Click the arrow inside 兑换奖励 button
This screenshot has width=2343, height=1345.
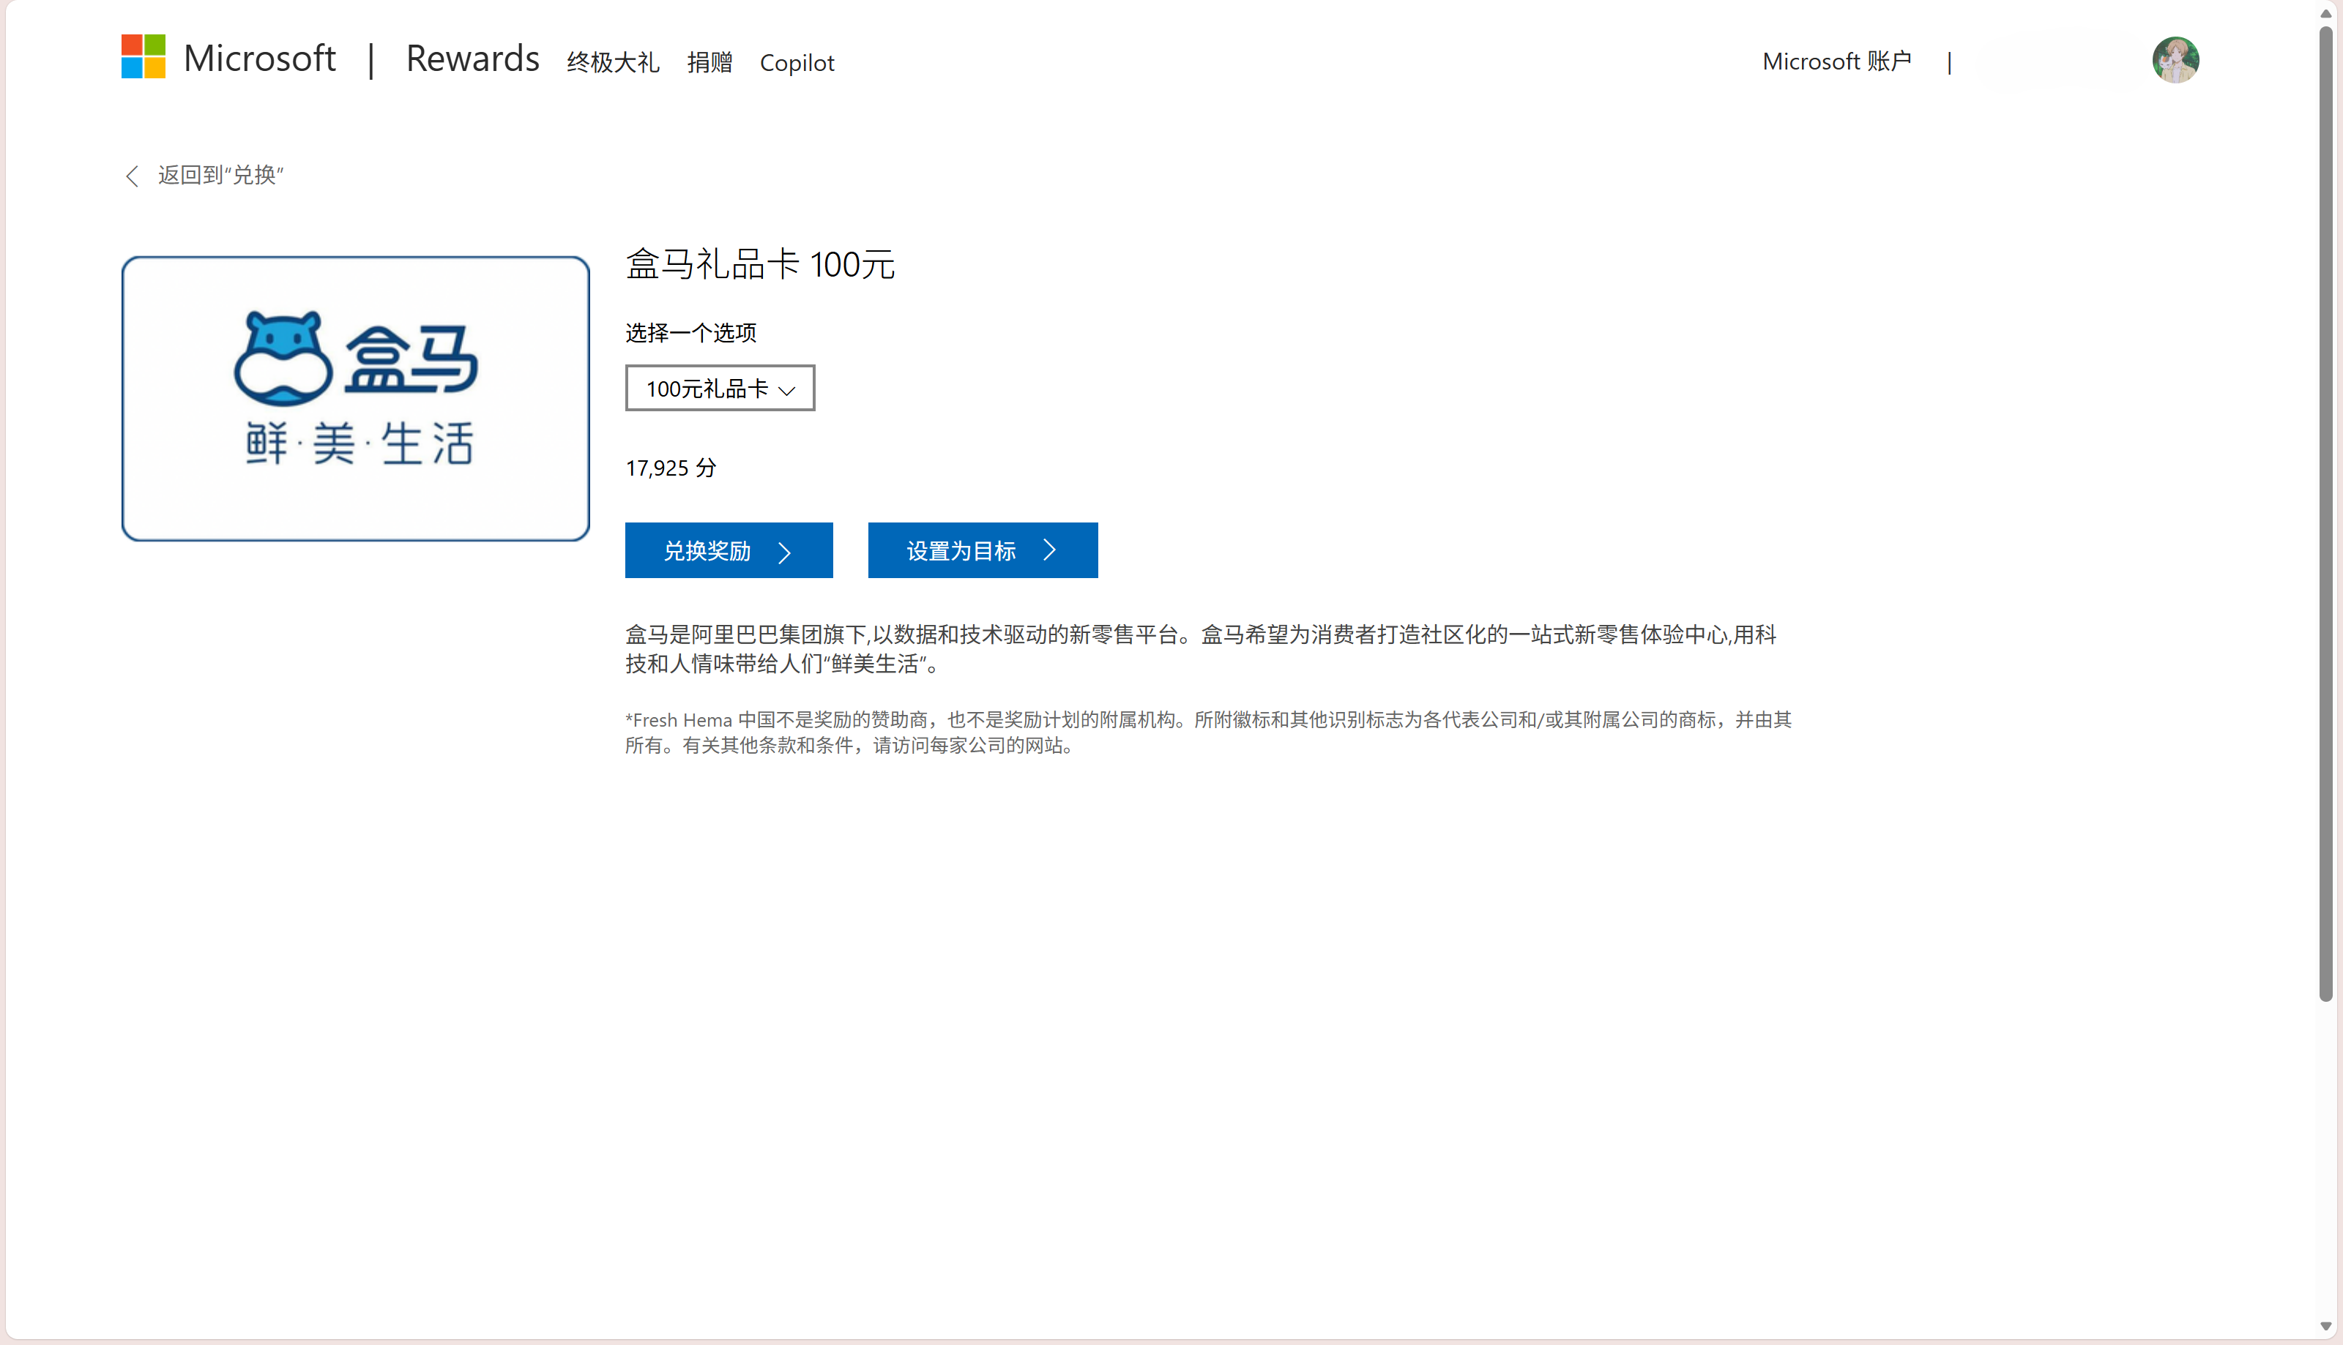tap(785, 552)
